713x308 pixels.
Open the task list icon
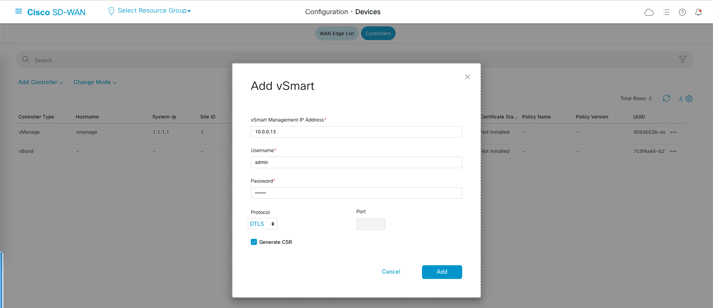(x=666, y=12)
